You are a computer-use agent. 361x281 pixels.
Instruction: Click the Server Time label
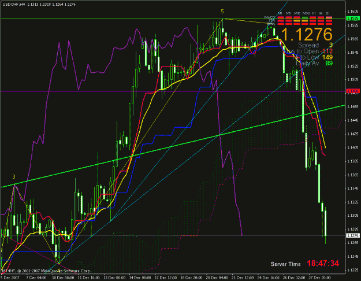point(286,264)
